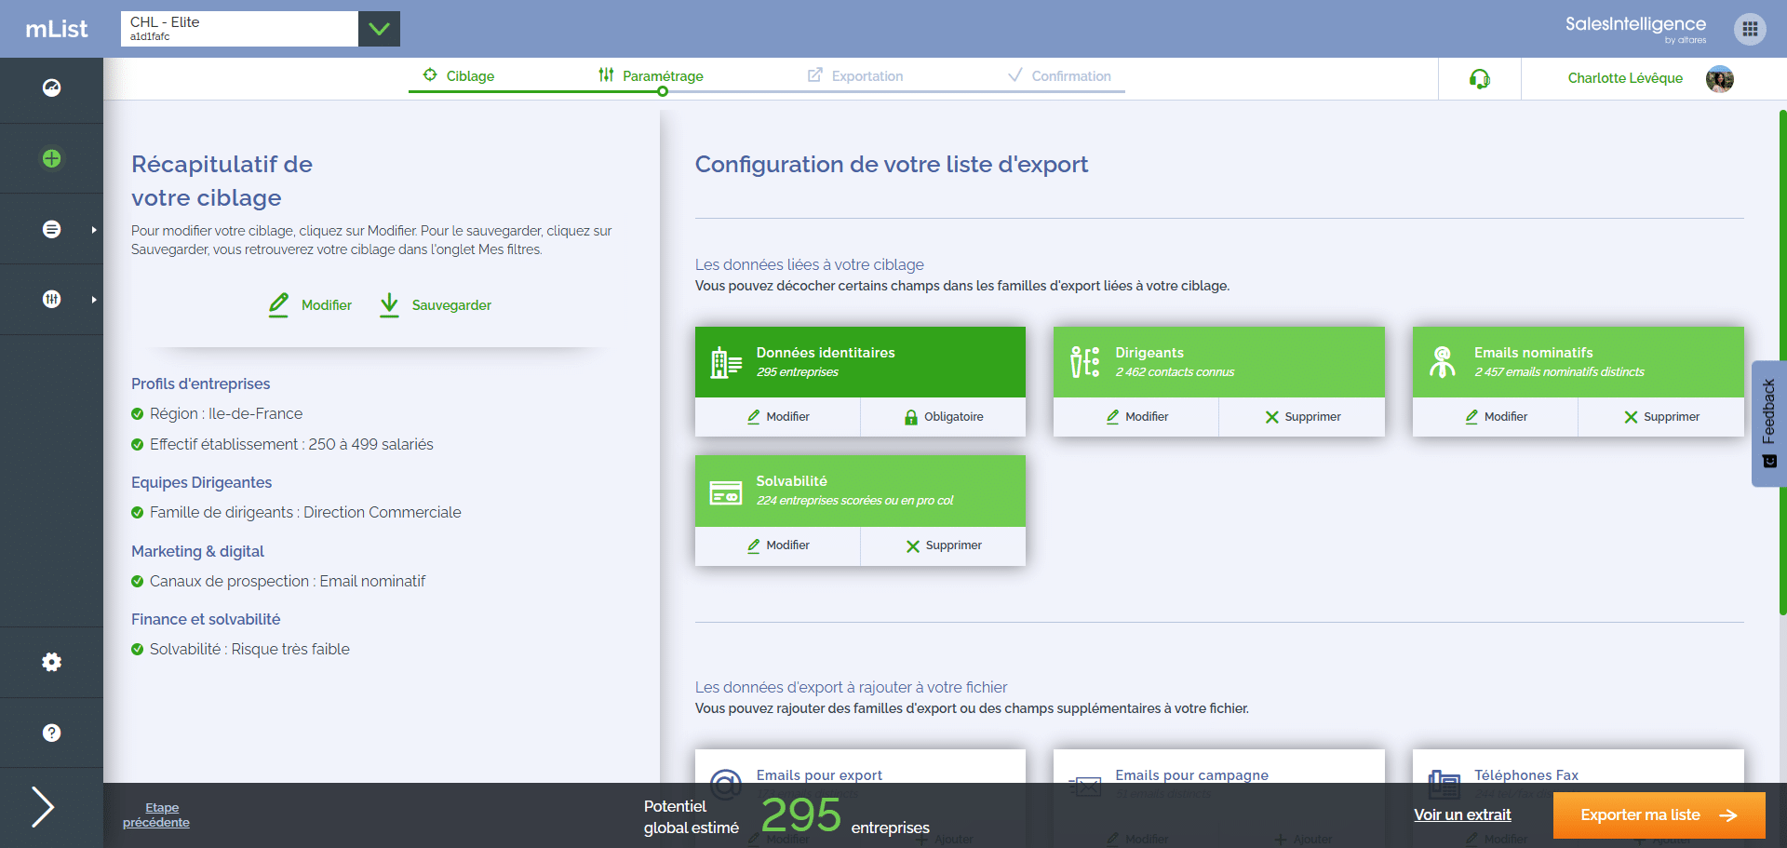Toggle Canaux de prospection Email nominatif check

(x=138, y=582)
